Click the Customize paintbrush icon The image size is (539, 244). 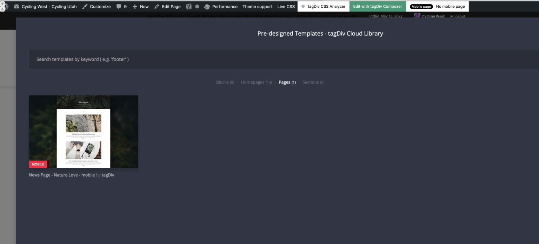pos(85,6)
